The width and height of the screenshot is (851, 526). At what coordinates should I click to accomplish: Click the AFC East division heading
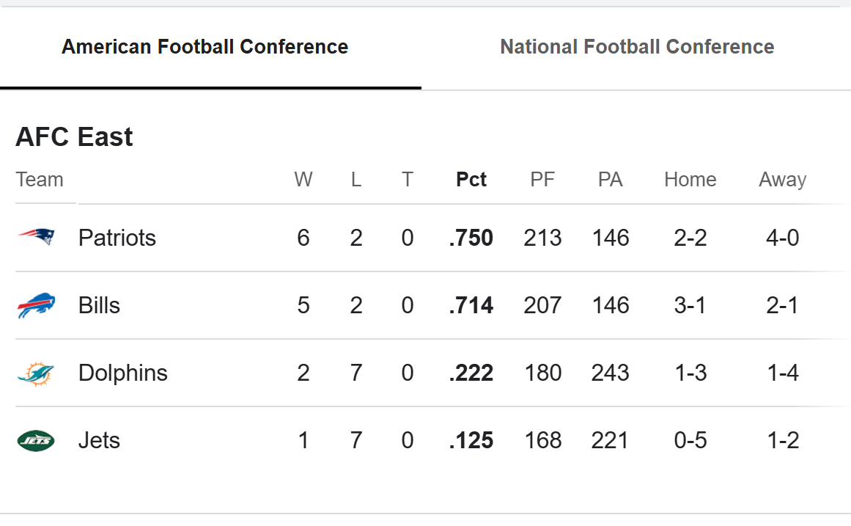point(74,137)
